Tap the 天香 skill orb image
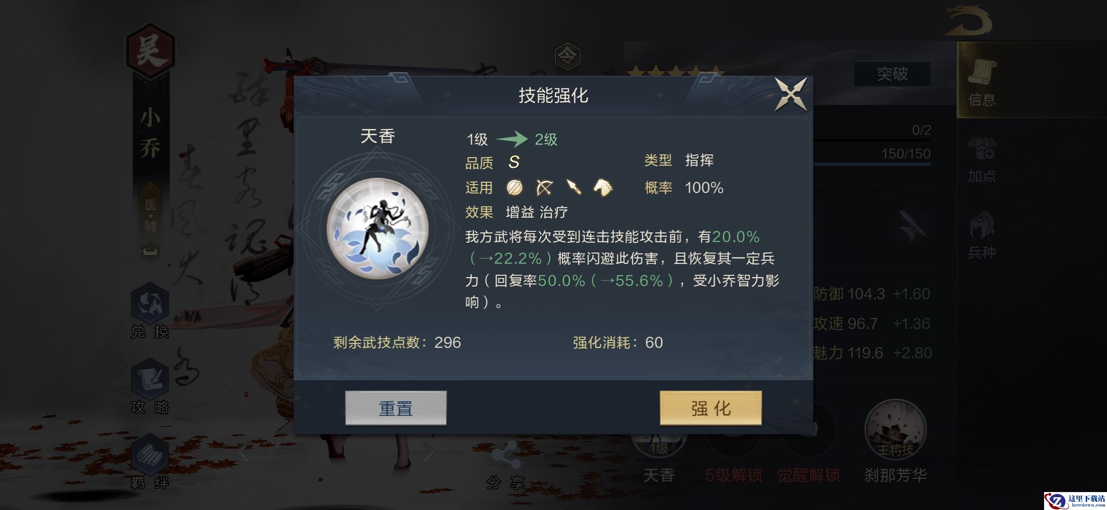Viewport: 1107px width, 510px height. pyautogui.click(x=378, y=228)
